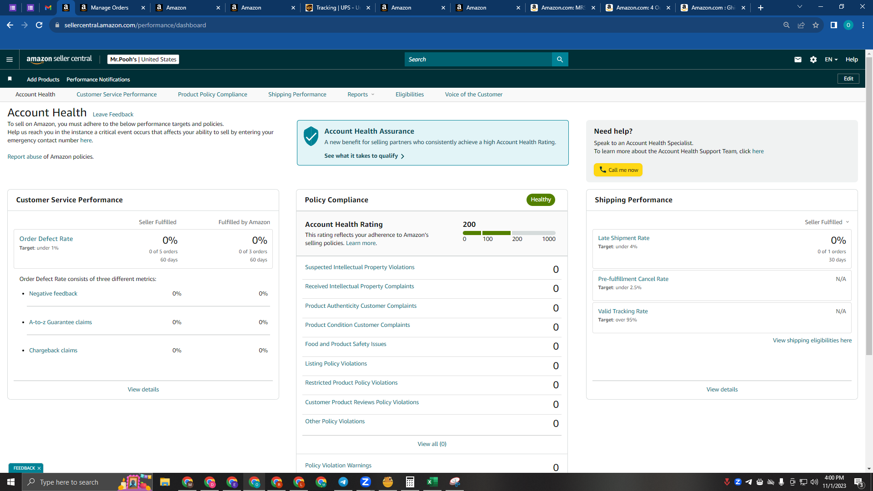
Task: Open the Valid Tracking Rate link
Action: 623,311
